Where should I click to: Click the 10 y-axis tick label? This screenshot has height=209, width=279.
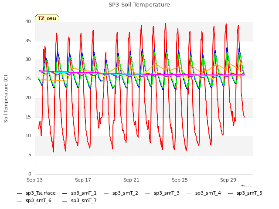pyautogui.click(x=28, y=136)
